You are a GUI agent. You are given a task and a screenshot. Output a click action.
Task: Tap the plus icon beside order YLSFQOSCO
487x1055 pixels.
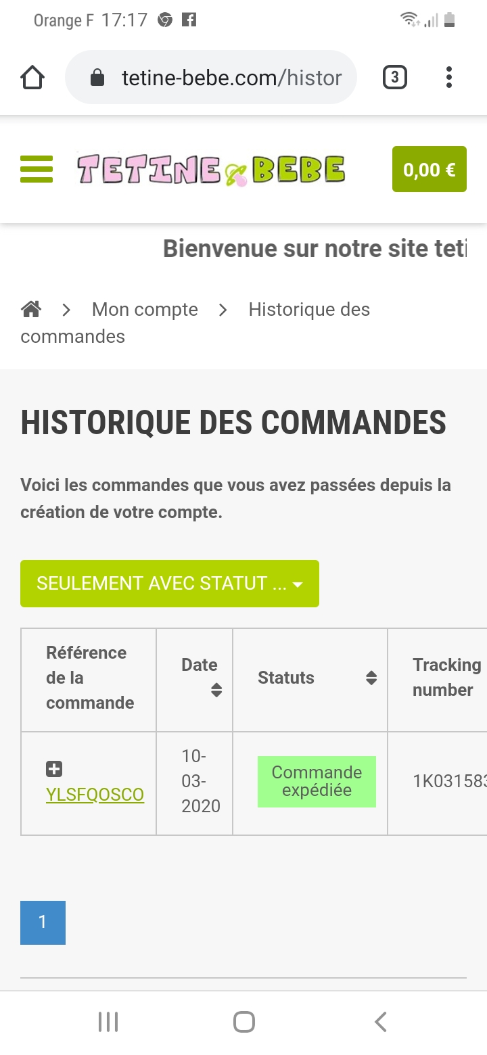[x=54, y=769]
